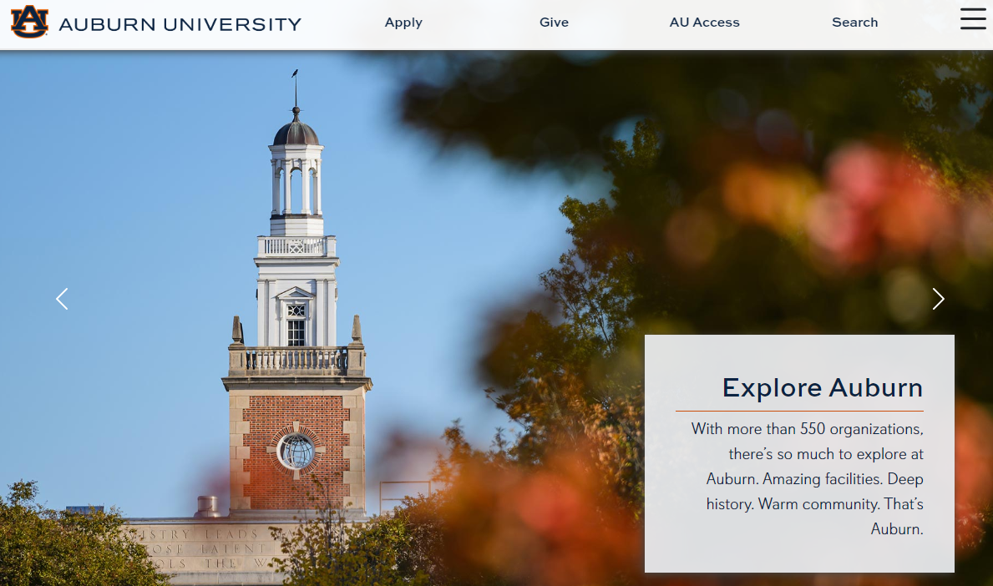This screenshot has width=993, height=586.
Task: Go to previous slide arrow
Action: (x=62, y=299)
